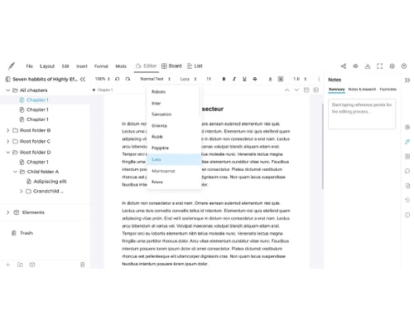Viewport: 414px width, 311px height.
Task: Click the blue pen icon in right sidebar
Action: tap(407, 142)
